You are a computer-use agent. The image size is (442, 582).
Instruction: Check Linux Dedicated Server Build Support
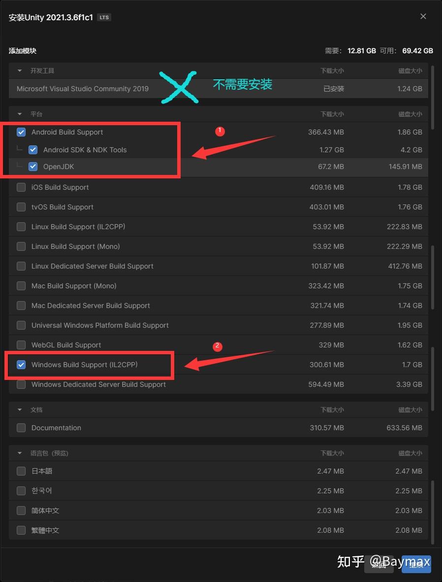(21, 266)
